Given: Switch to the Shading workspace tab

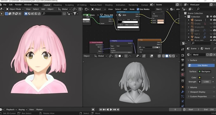Looking at the screenshot, I should coord(109,5).
